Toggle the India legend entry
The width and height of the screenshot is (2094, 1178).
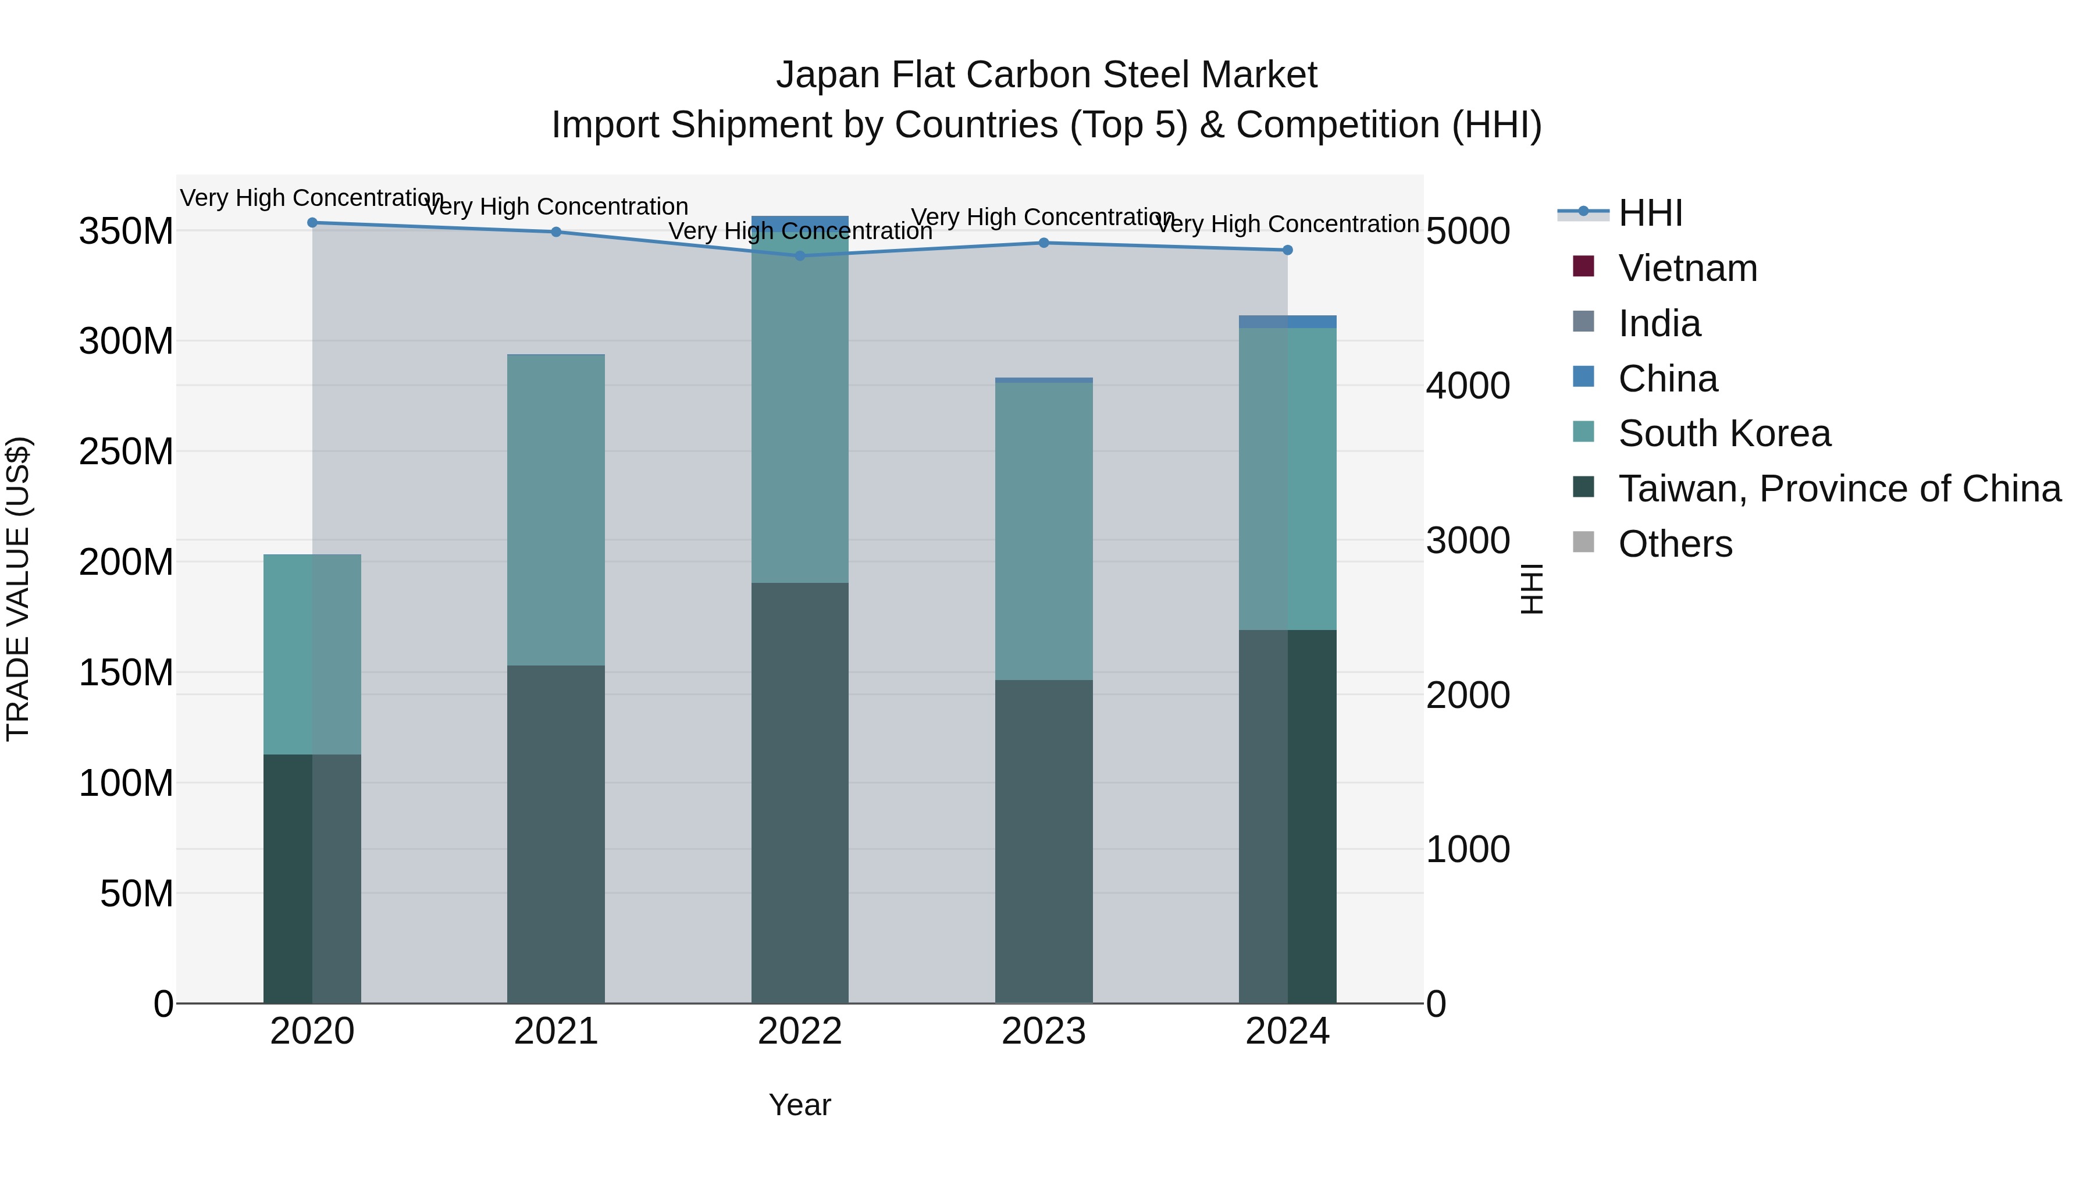click(1636, 323)
